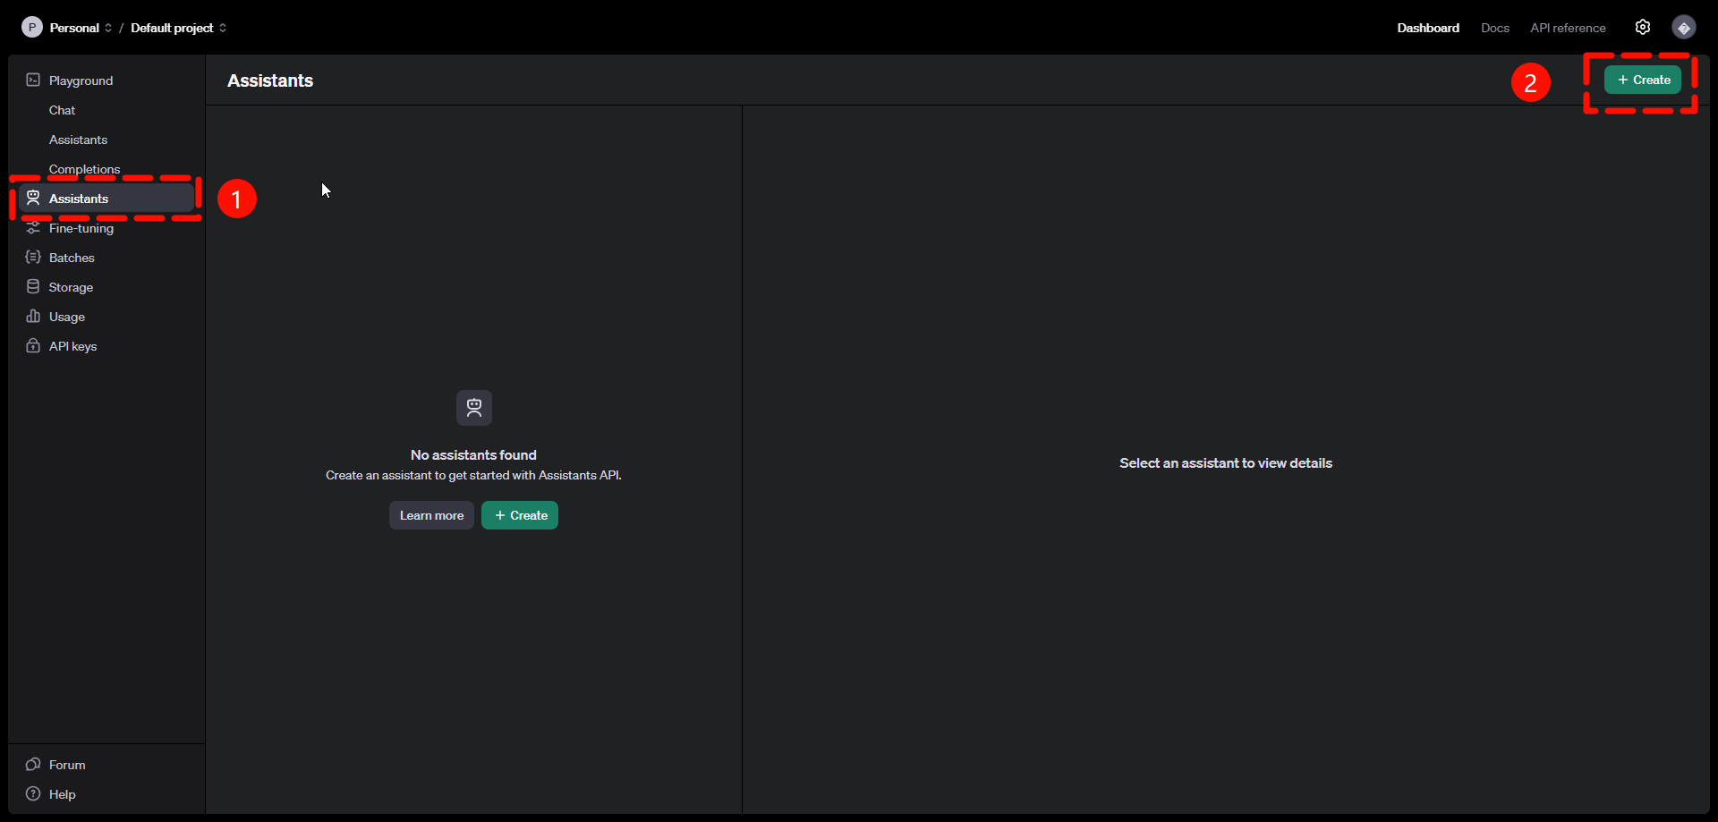Select Fine-tuning in the sidebar
1718x822 pixels.
[x=80, y=228]
